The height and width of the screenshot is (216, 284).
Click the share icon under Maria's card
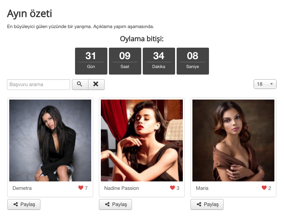coord(199,204)
